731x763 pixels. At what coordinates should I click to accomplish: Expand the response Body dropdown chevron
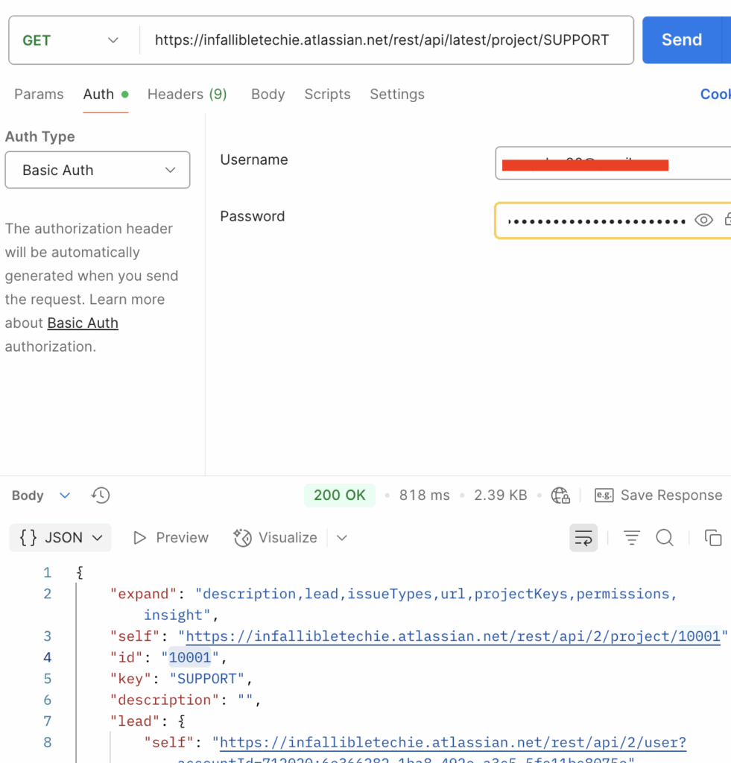(x=65, y=496)
